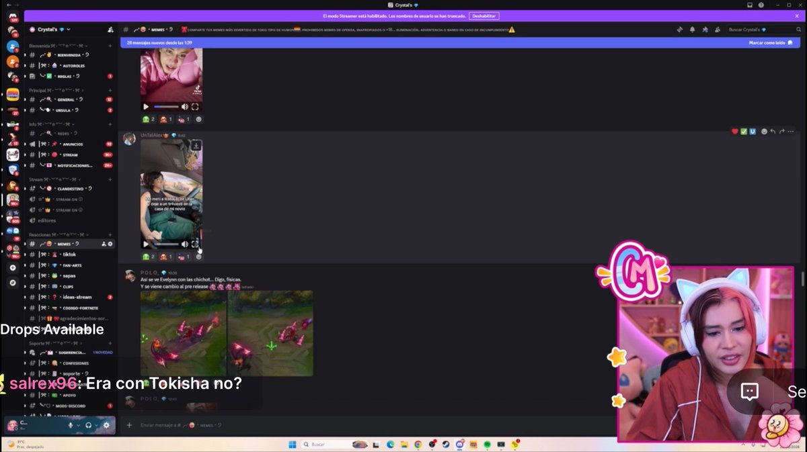Add heart reaction to UnTalAlex message
The width and height of the screenshot is (807, 452).
(x=735, y=131)
